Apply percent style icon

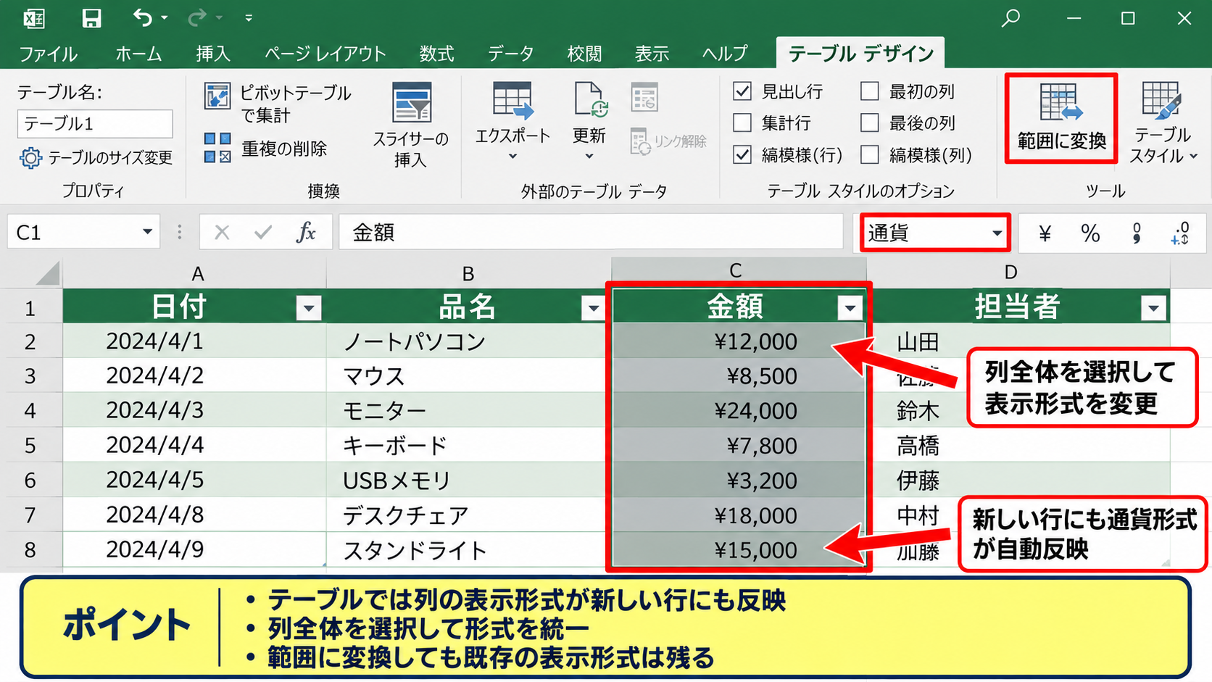[x=1090, y=233]
